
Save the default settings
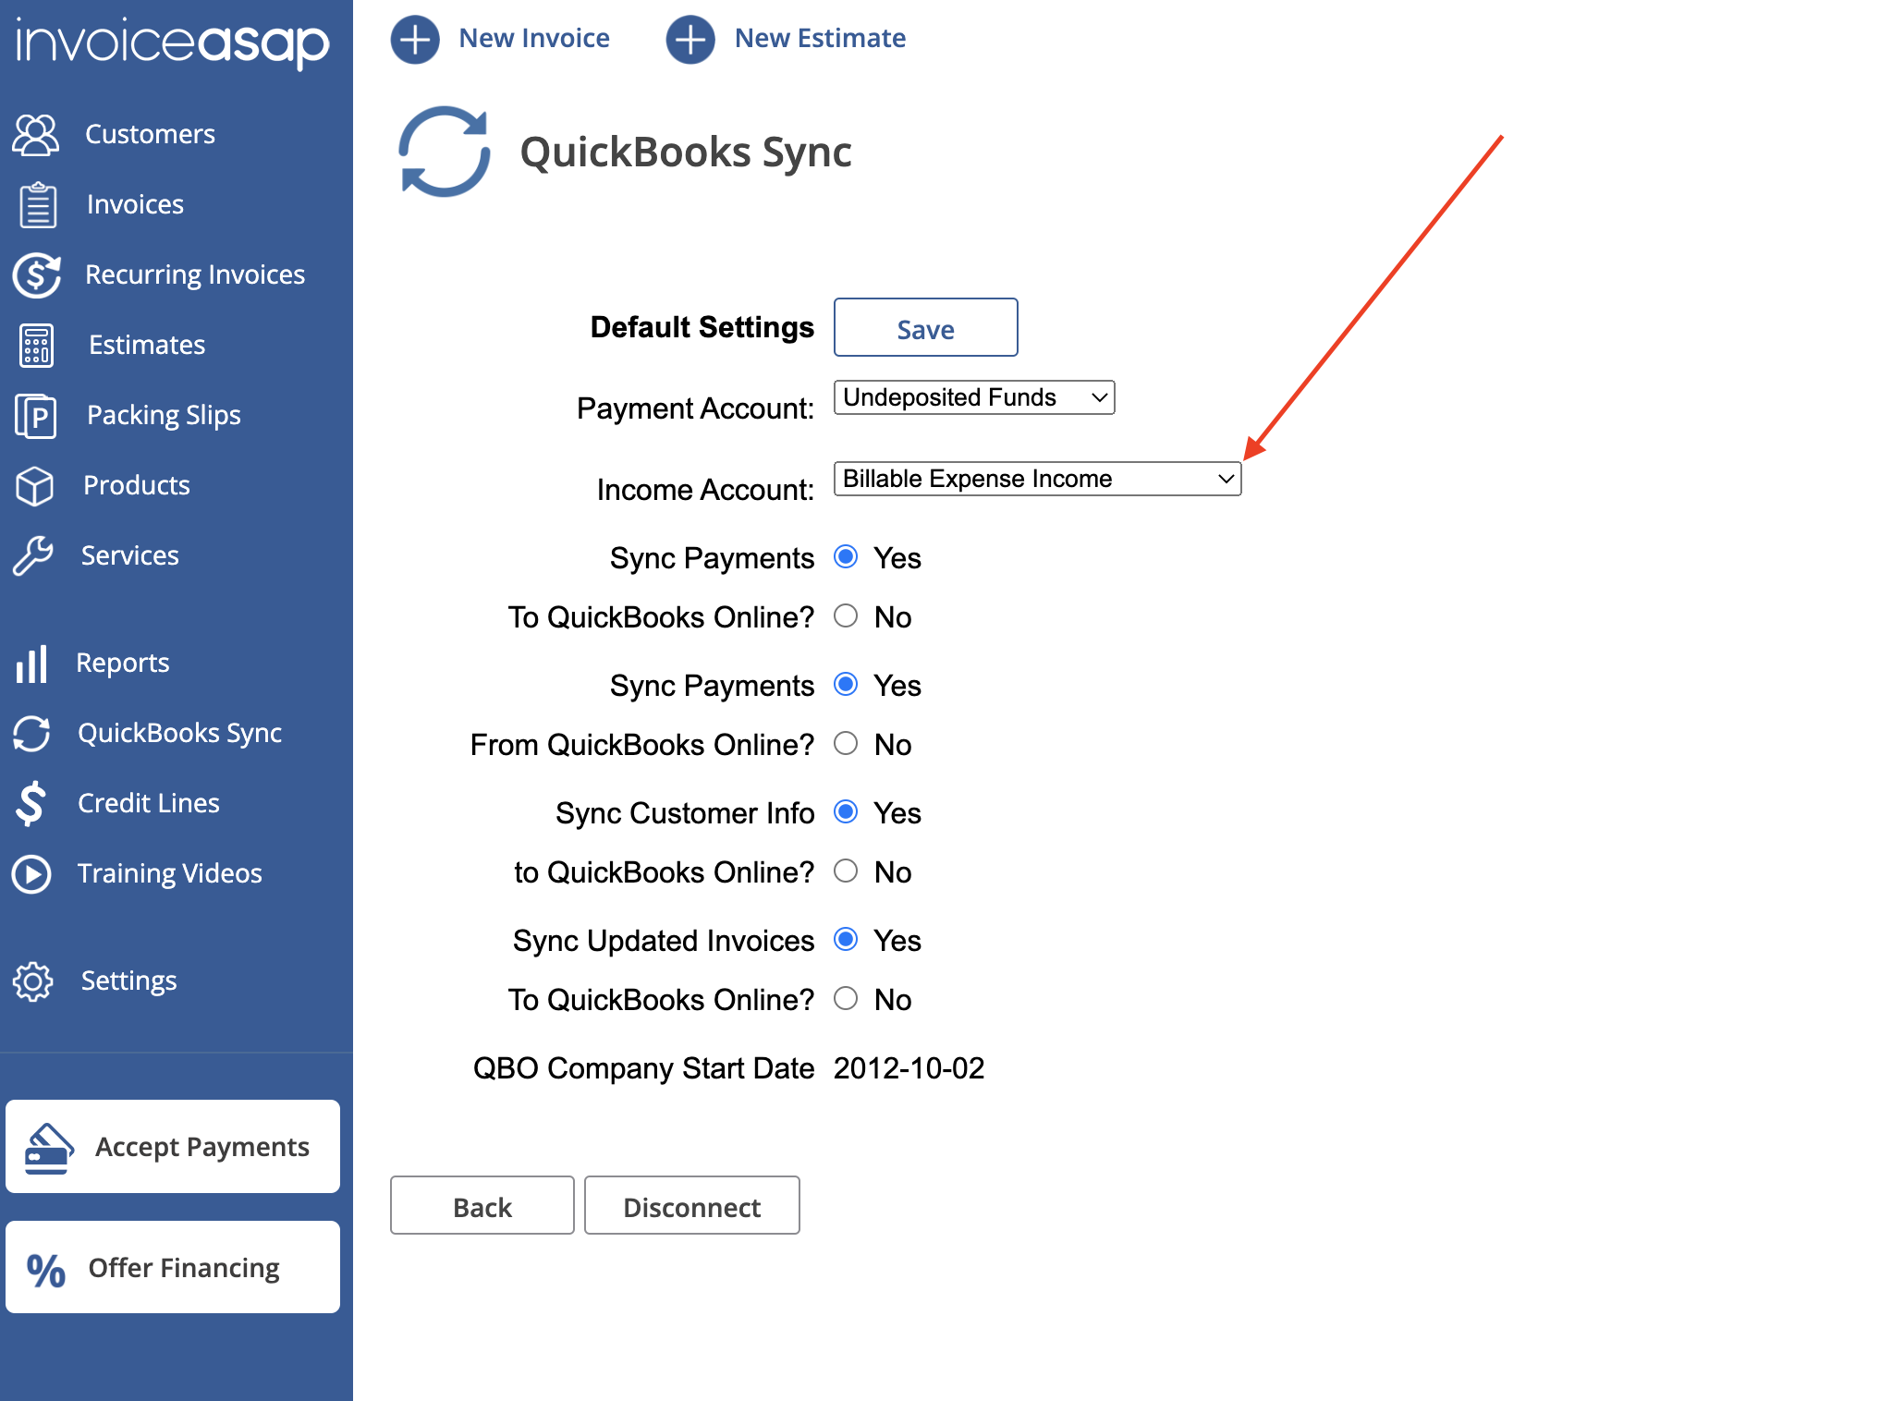(926, 327)
